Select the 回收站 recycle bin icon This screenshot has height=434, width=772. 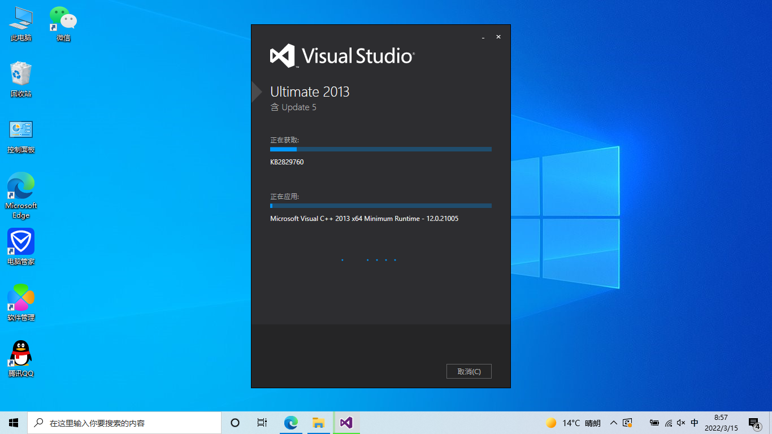[21, 80]
